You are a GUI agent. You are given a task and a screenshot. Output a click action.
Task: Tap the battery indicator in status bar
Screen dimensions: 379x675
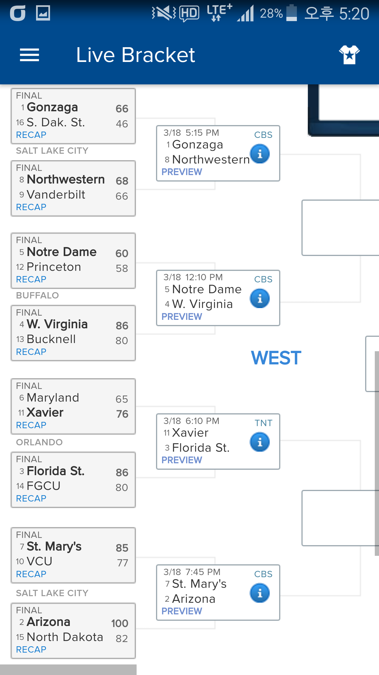tap(291, 13)
